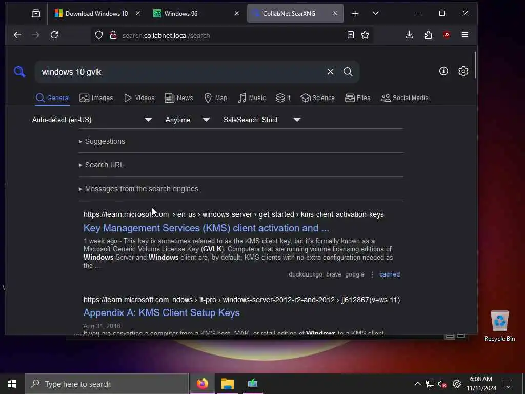This screenshot has width=525, height=394.
Task: Click the kms-client-activation-keys URL breadcrumb
Action: (342, 214)
